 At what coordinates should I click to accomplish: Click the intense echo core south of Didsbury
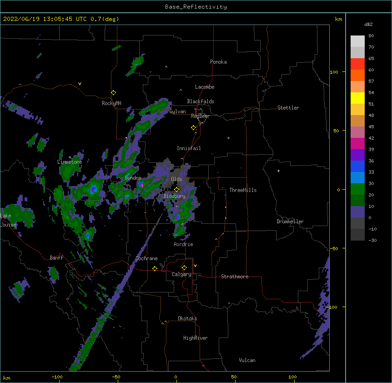pyautogui.click(x=177, y=217)
